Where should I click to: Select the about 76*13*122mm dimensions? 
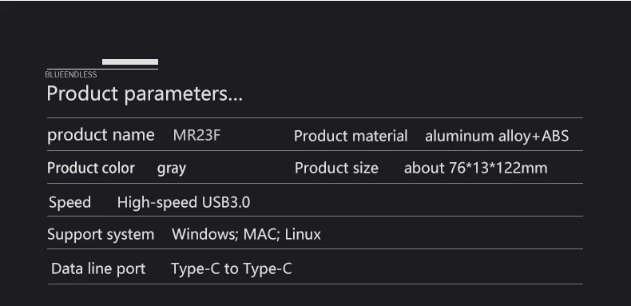476,168
